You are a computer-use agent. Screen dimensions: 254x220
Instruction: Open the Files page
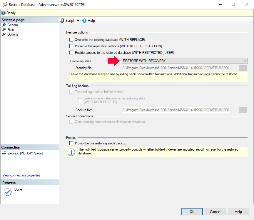tap(11, 30)
